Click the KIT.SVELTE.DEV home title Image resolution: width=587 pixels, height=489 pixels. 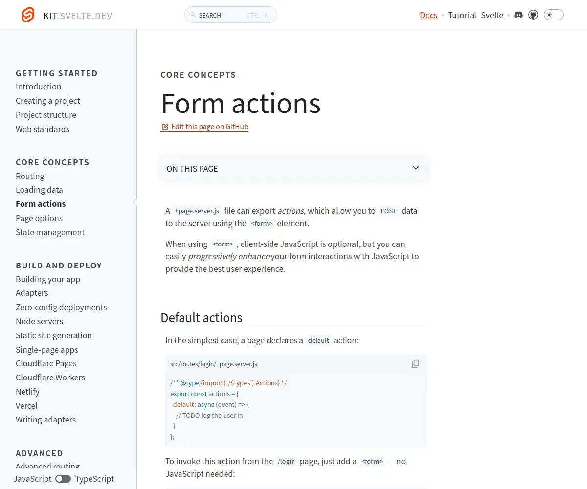click(x=77, y=16)
